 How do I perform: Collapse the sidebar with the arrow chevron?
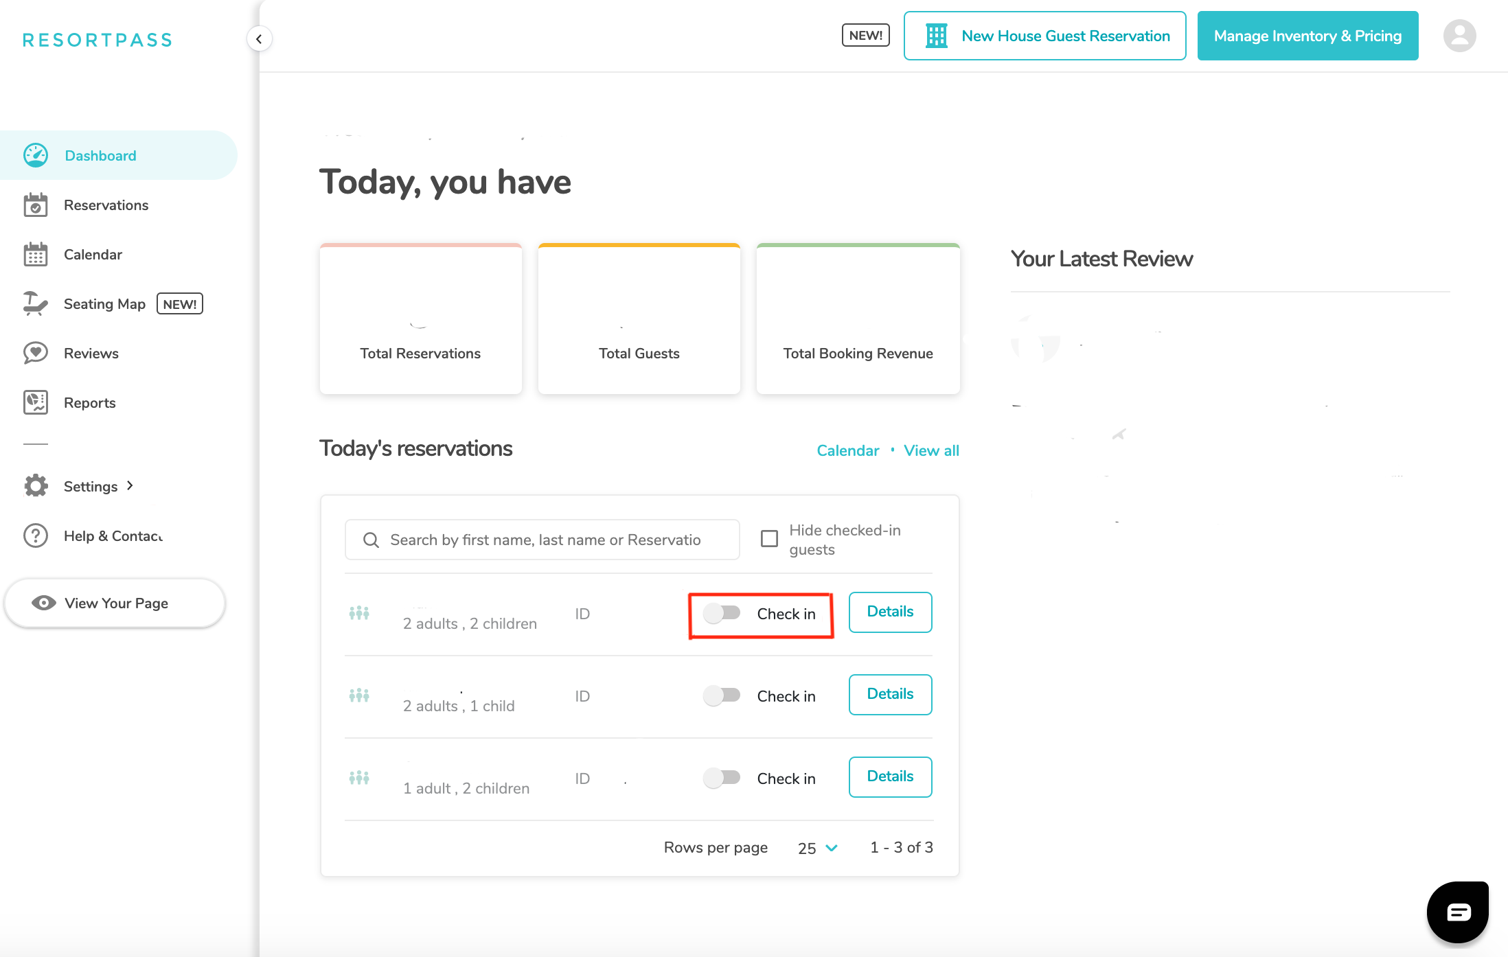coord(260,38)
